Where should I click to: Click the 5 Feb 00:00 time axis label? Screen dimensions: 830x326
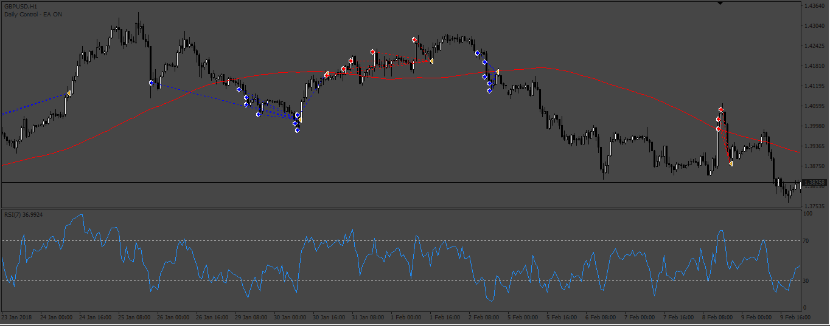[523, 317]
